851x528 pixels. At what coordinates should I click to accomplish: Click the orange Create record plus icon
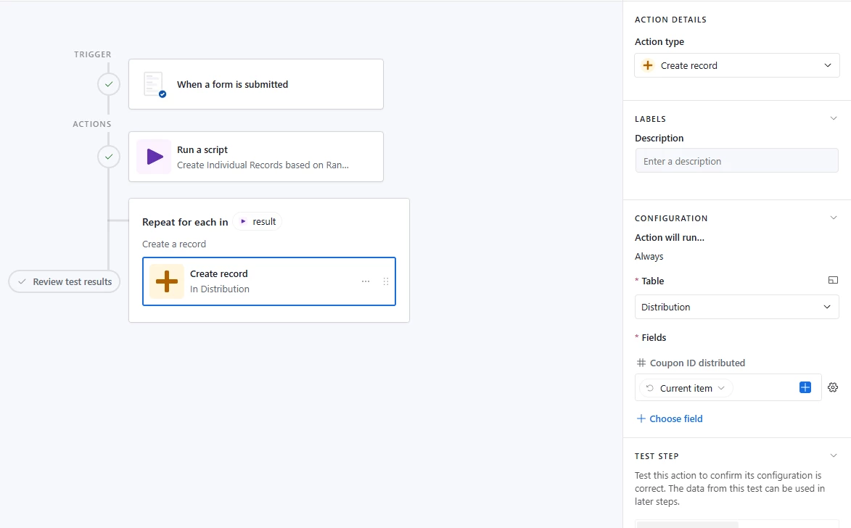tap(167, 281)
